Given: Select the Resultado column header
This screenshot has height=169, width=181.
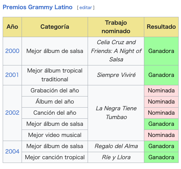Looking at the screenshot, I should pos(161,27).
